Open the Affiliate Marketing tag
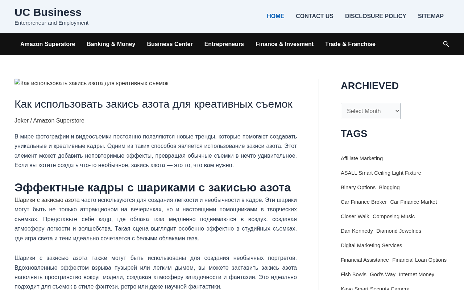Image resolution: width=464 pixels, height=290 pixels. (x=362, y=158)
